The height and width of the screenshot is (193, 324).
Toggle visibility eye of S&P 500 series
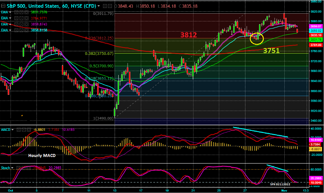coord(105,6)
